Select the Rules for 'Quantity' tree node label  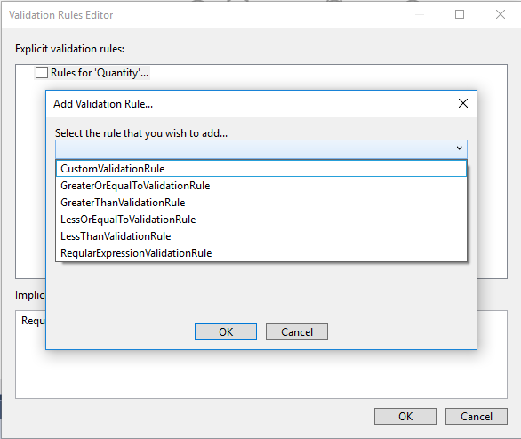100,73
